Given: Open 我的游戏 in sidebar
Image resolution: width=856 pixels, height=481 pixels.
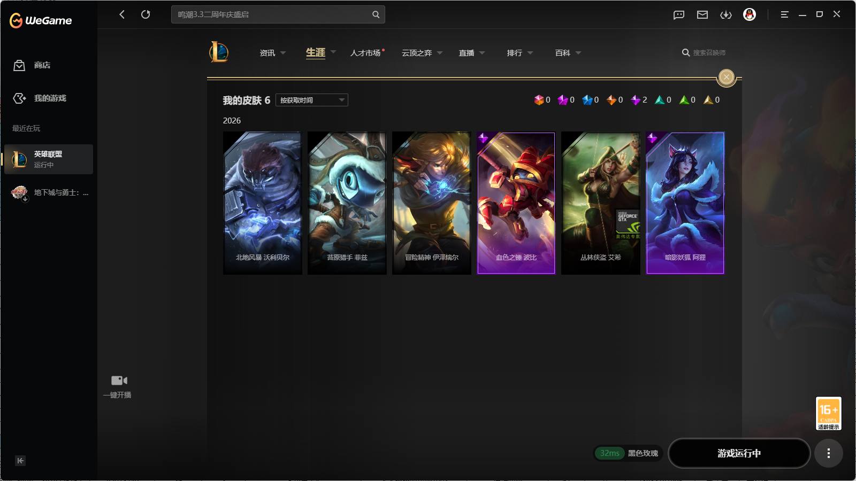Looking at the screenshot, I should (x=40, y=98).
